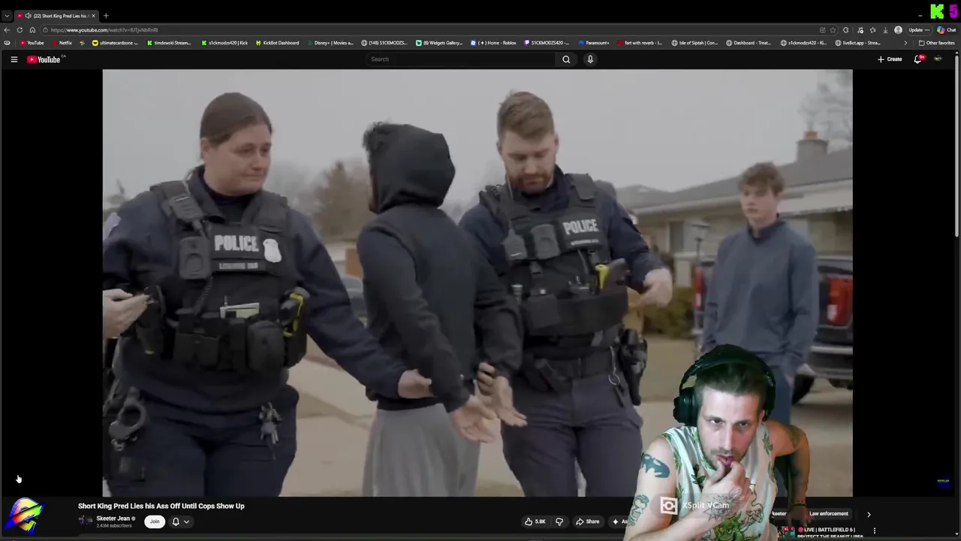Open ultimatecardzone bookmark
Image resolution: width=961 pixels, height=541 pixels.
click(115, 43)
